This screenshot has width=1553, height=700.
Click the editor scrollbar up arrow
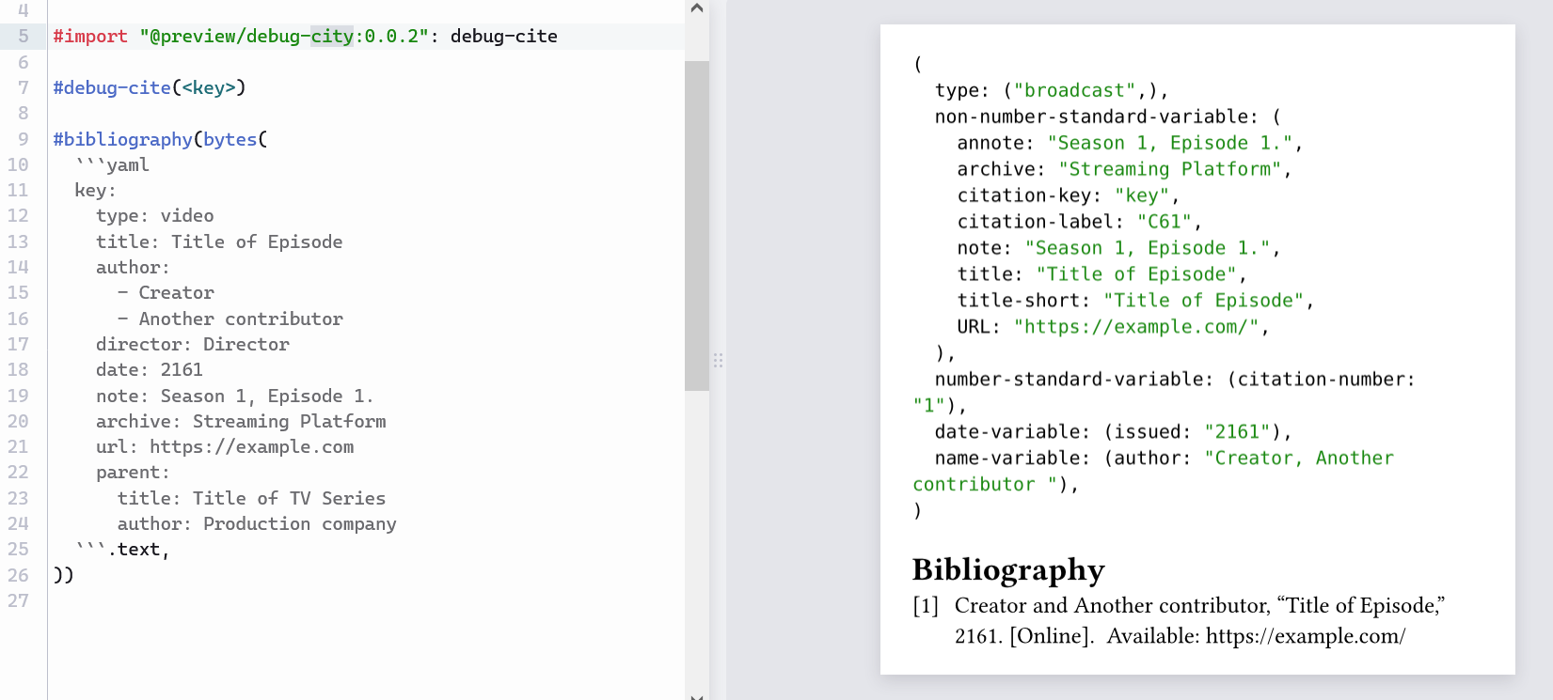click(696, 8)
